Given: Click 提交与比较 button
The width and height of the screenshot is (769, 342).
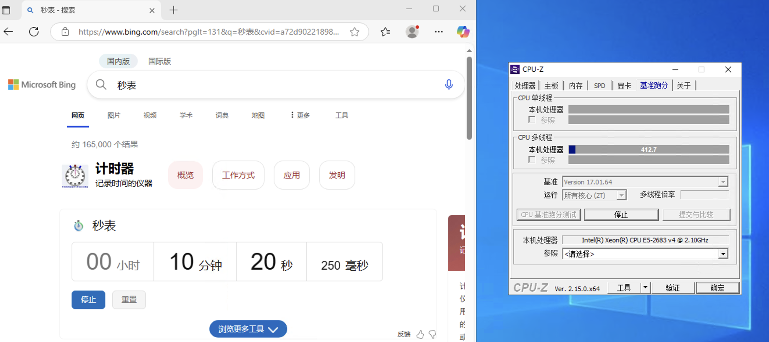Looking at the screenshot, I should point(696,214).
